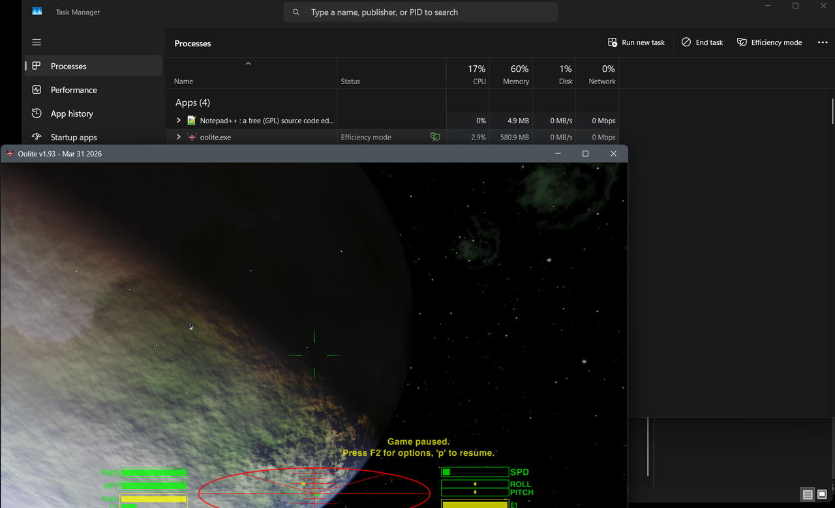835x508 pixels.
Task: Click the lined list view icon at bottom right
Action: click(808, 494)
